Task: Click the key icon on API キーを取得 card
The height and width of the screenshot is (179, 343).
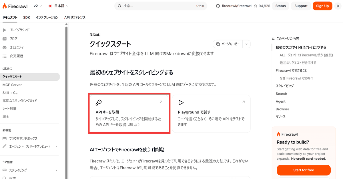Action: 99,103
